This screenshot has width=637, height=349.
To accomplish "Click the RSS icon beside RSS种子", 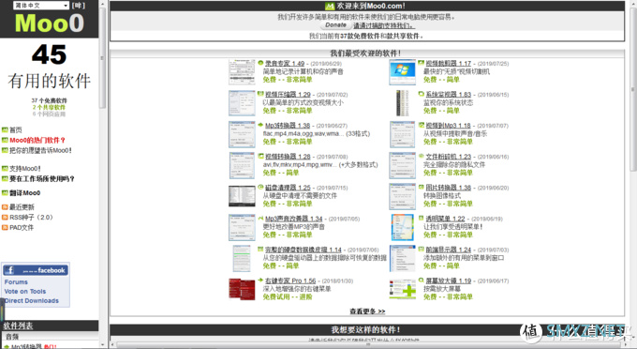I will click(5, 218).
